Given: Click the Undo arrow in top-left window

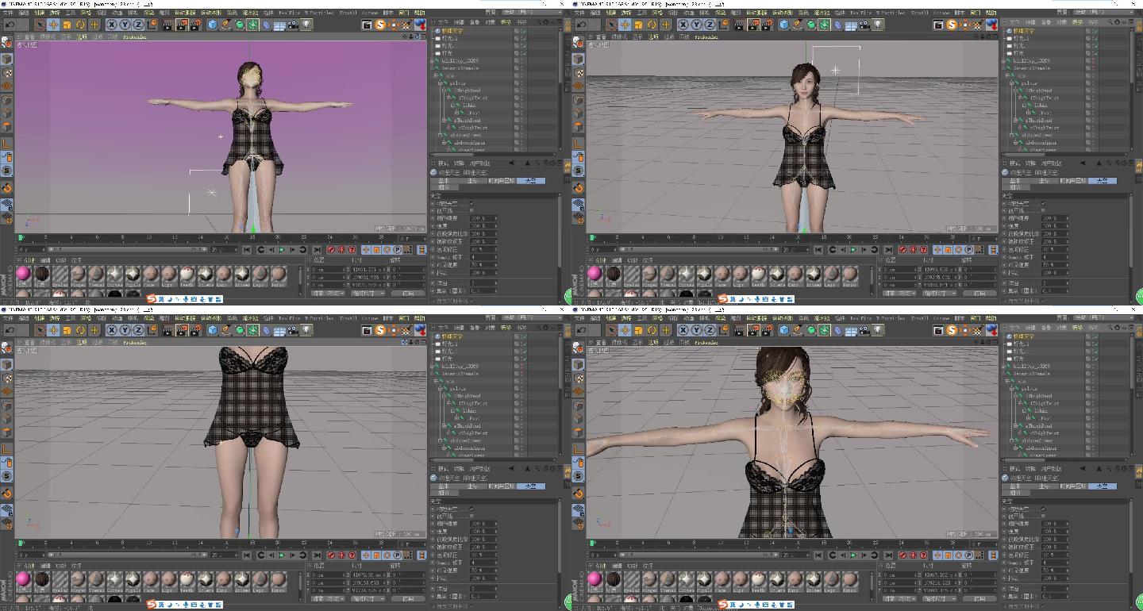Looking at the screenshot, I should coord(10,25).
